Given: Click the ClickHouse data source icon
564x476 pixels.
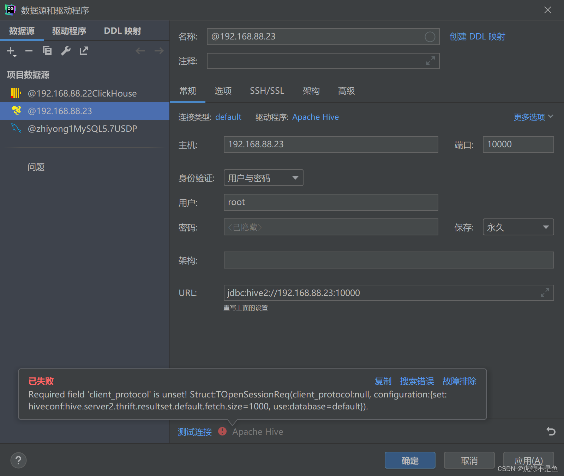Looking at the screenshot, I should [16, 93].
